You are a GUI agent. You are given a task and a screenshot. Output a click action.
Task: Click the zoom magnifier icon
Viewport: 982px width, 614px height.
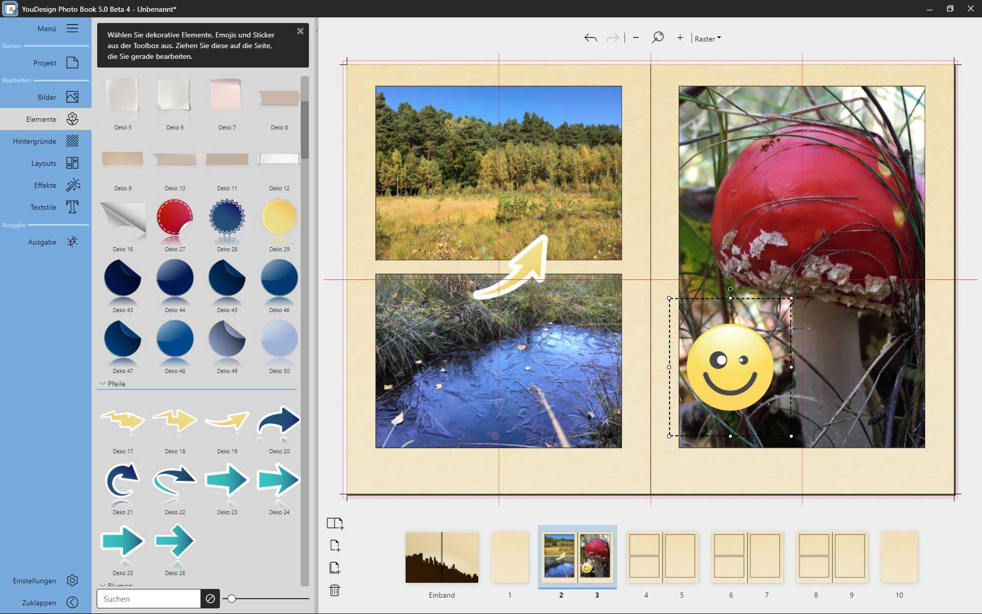(x=658, y=37)
